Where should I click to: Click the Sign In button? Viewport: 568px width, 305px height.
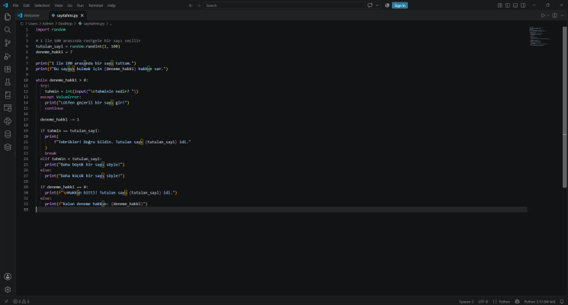400,5
